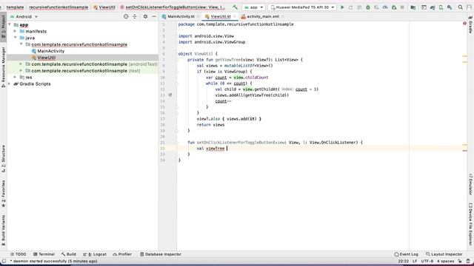Expand Gradle Scripts node
This screenshot has height=266, width=474.
pos(10,83)
